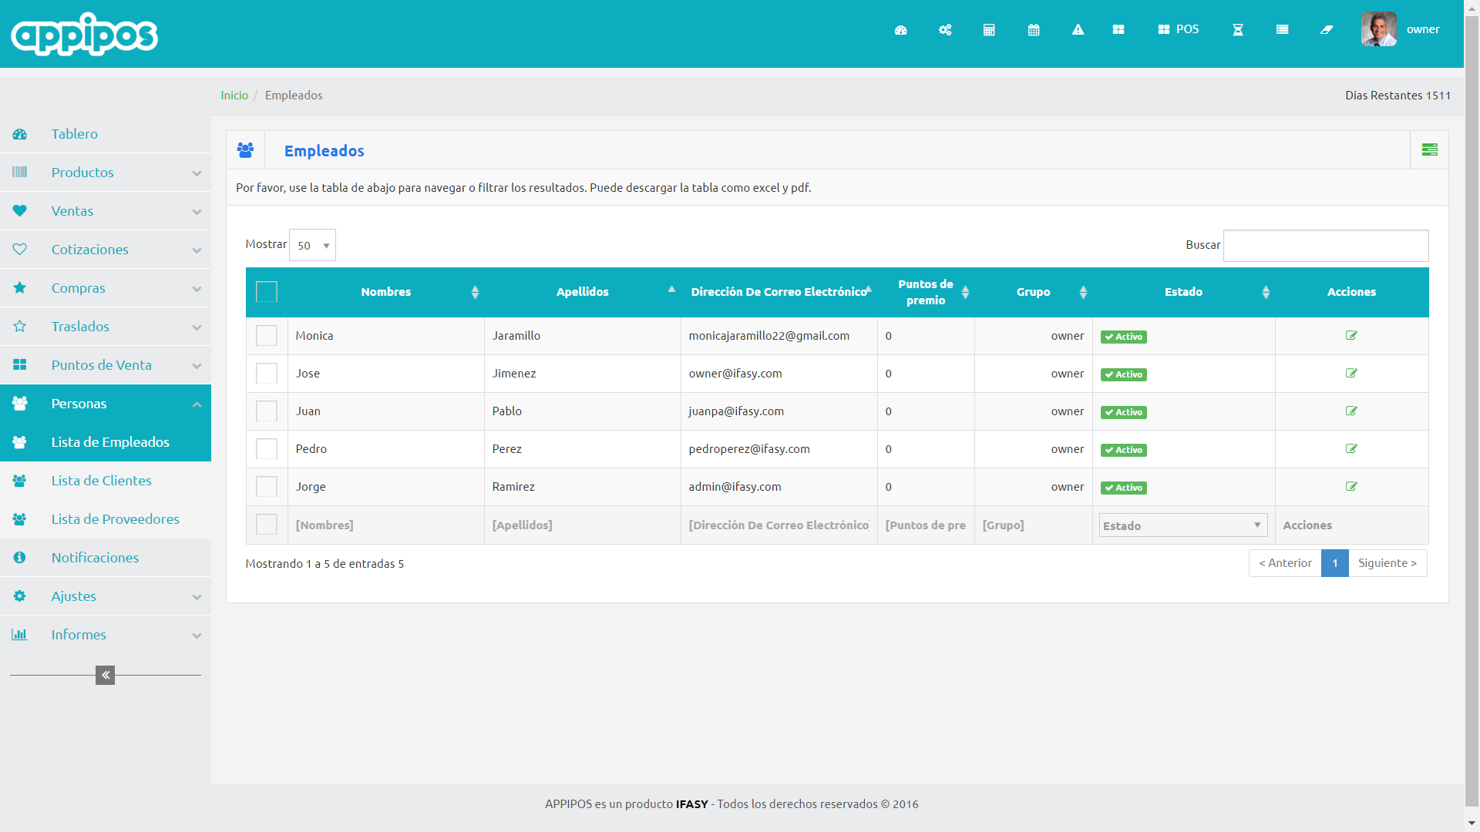This screenshot has width=1480, height=832.
Task: Toggle the select-all checkbox in table header
Action: pyautogui.click(x=267, y=292)
